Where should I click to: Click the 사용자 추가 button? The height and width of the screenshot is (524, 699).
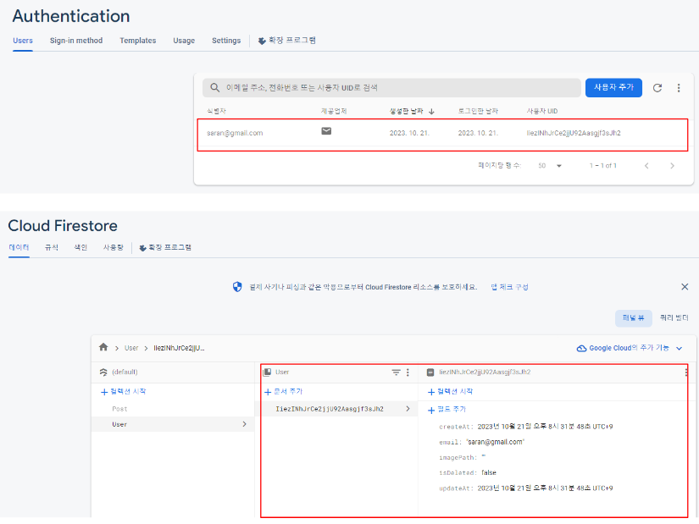coord(613,88)
